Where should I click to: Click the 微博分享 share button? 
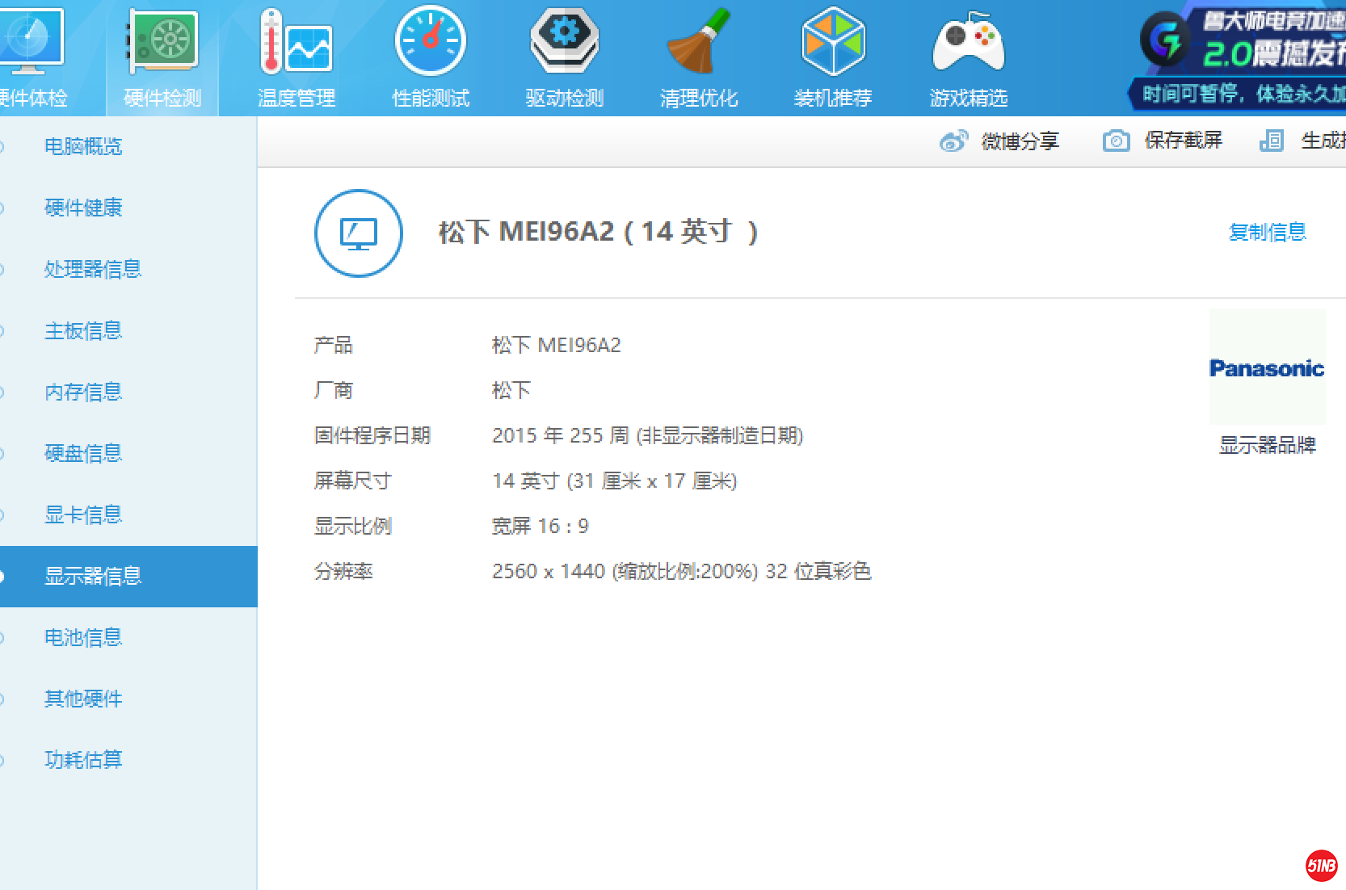point(1000,141)
